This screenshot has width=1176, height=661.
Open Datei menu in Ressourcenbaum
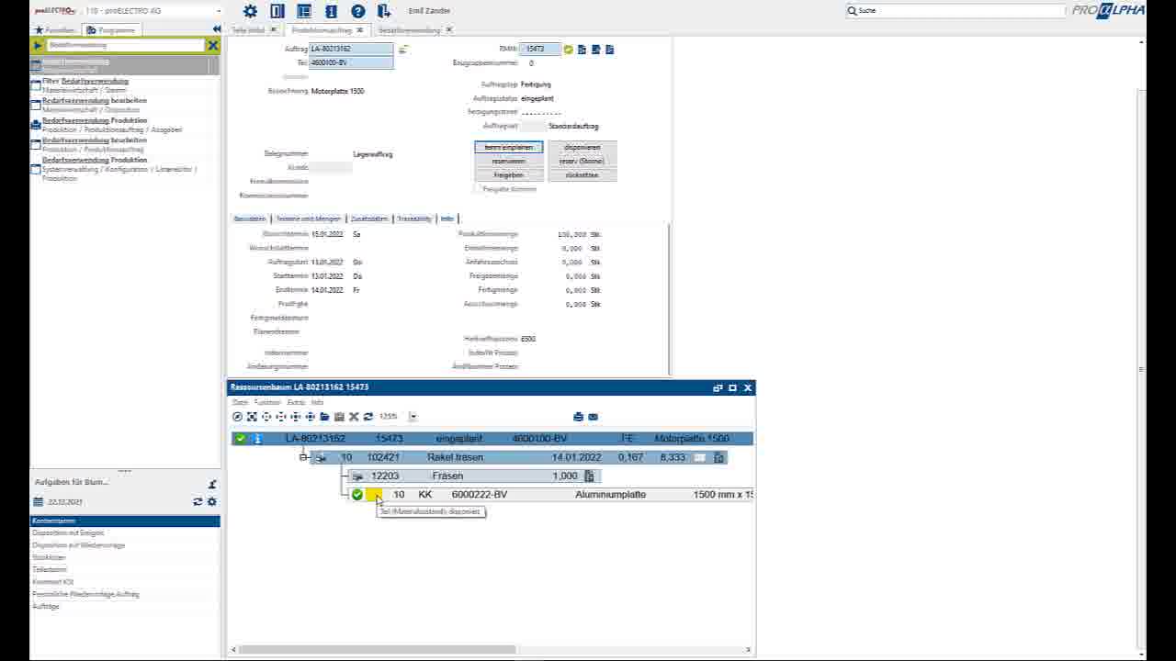pyautogui.click(x=240, y=402)
